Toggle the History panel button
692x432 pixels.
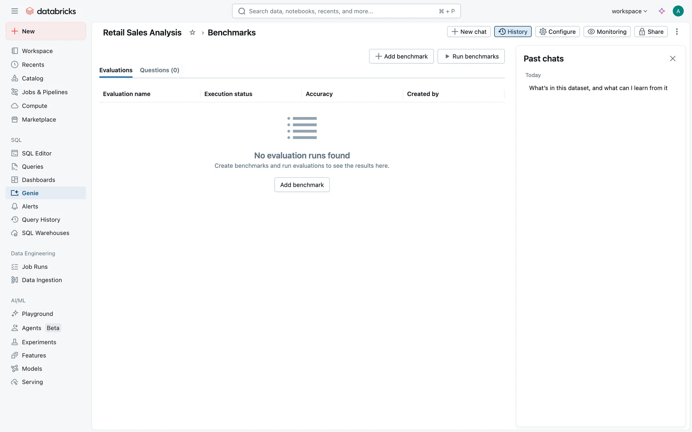tap(513, 32)
